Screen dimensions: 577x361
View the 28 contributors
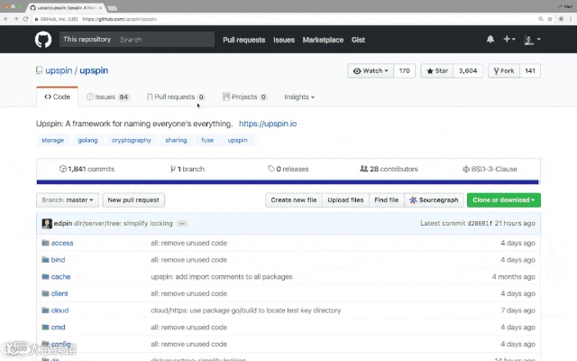tap(389, 169)
